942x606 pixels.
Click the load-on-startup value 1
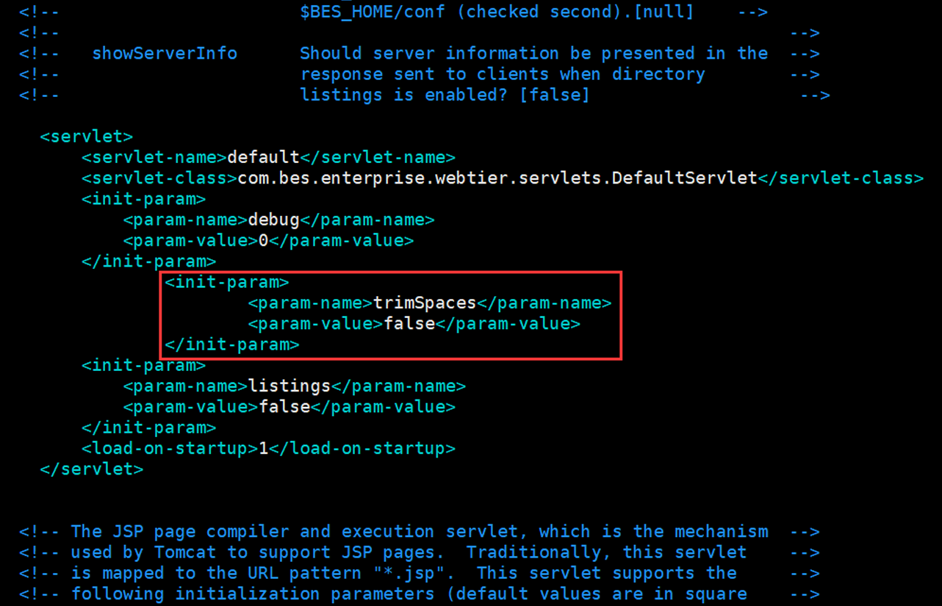coord(263,449)
